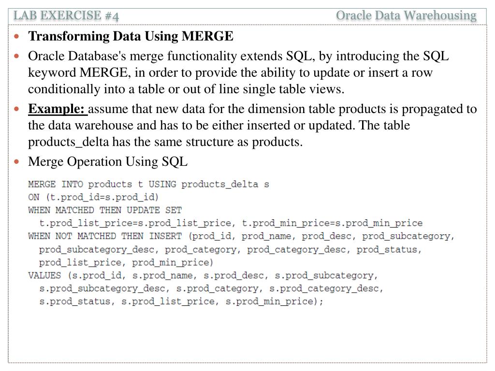Screen dimensions: 495x371
Task: Click the WHEN MATCHED THEN UPDATE SET line
Action: click(105, 210)
